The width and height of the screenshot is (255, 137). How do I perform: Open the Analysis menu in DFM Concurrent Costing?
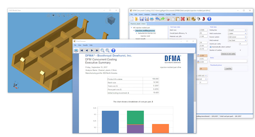click(147, 14)
